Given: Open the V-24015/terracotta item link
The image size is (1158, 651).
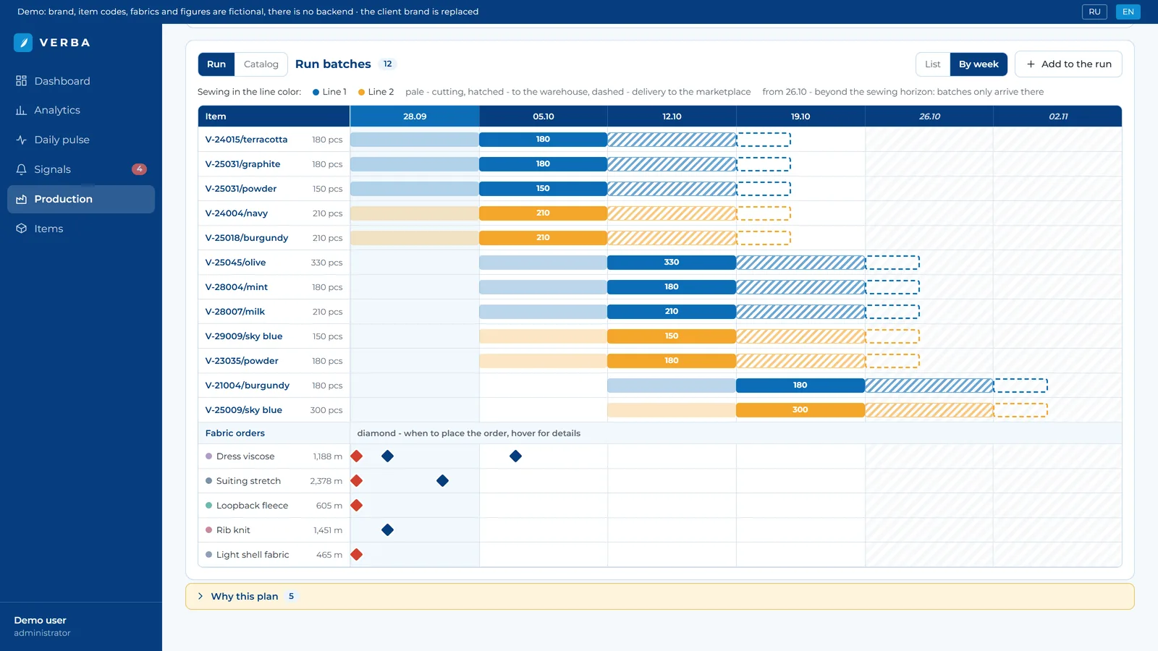Looking at the screenshot, I should tap(246, 140).
